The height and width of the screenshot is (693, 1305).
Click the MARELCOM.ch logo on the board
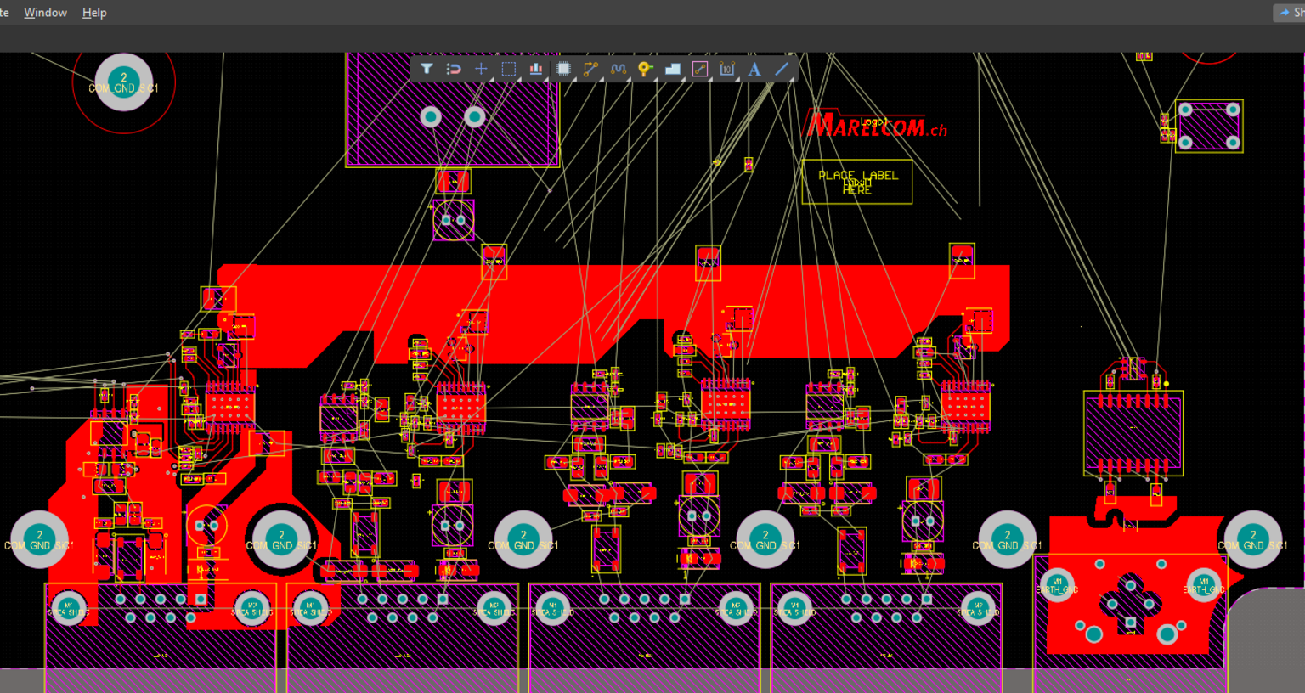pos(875,126)
